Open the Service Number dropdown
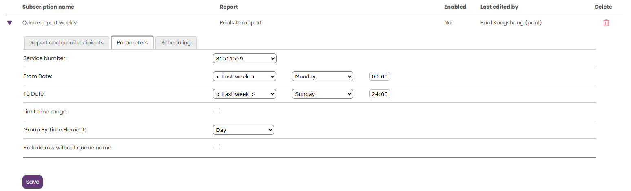The height and width of the screenshot is (191, 631). tap(244, 59)
